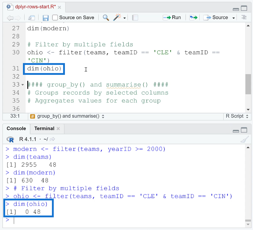The height and width of the screenshot is (230, 253).
Task: Click console output '[1] 630 48'
Action: [x=27, y=180]
